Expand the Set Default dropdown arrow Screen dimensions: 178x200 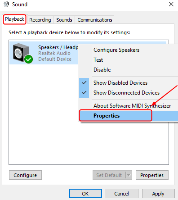point(129,175)
